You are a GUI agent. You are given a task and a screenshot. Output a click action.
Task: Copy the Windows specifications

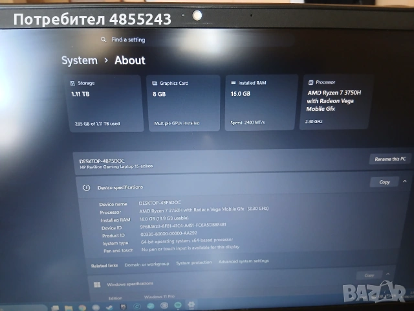369,275
